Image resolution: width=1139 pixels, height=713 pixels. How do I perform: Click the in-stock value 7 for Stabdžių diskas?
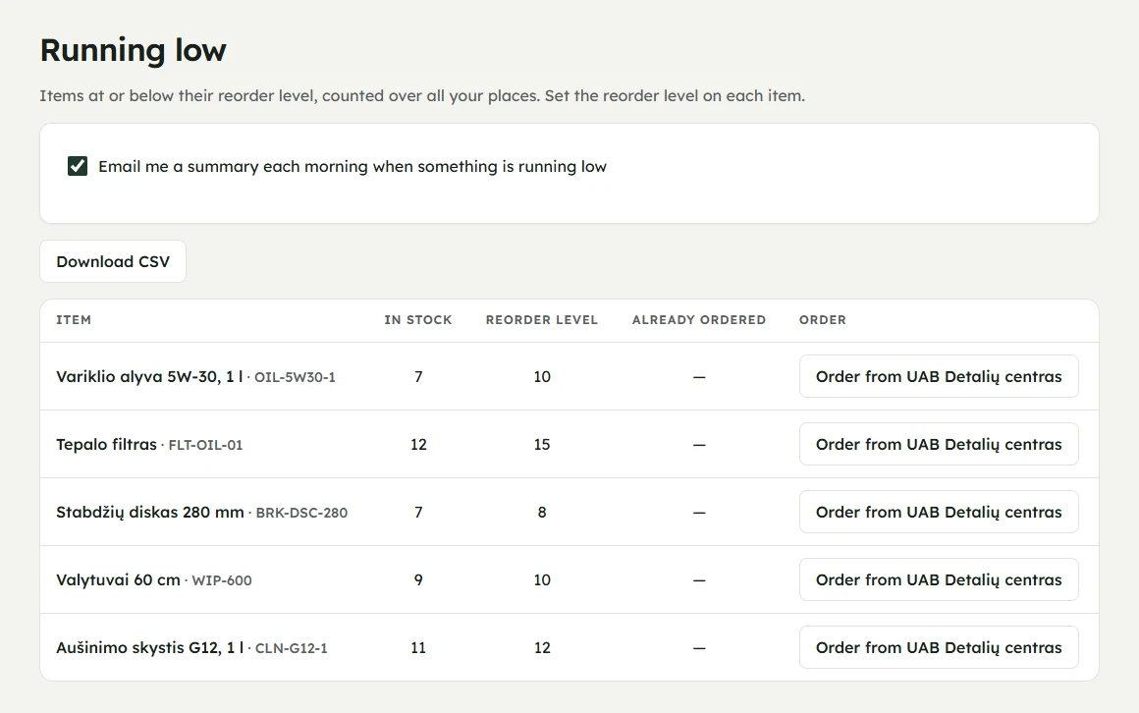click(x=418, y=512)
